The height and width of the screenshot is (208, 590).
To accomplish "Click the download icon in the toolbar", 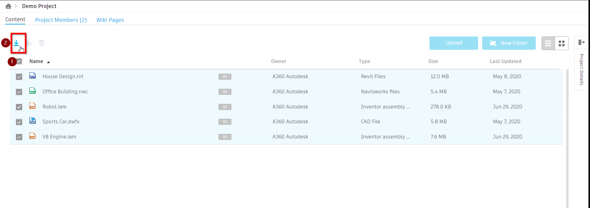I will tap(16, 43).
